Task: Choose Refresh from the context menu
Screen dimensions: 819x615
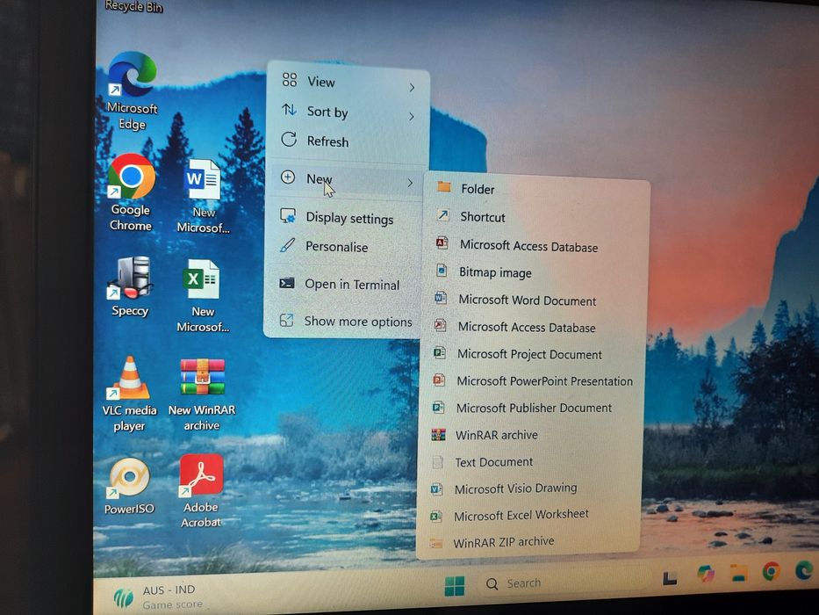Action: 347,141
